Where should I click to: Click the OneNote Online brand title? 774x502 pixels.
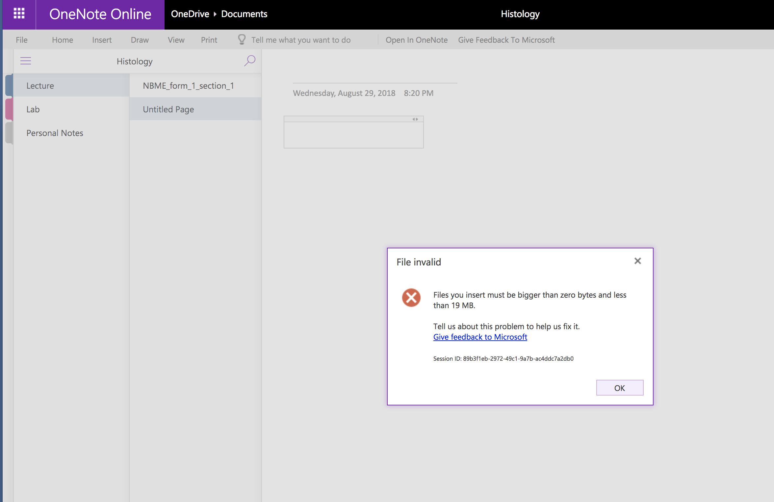100,14
